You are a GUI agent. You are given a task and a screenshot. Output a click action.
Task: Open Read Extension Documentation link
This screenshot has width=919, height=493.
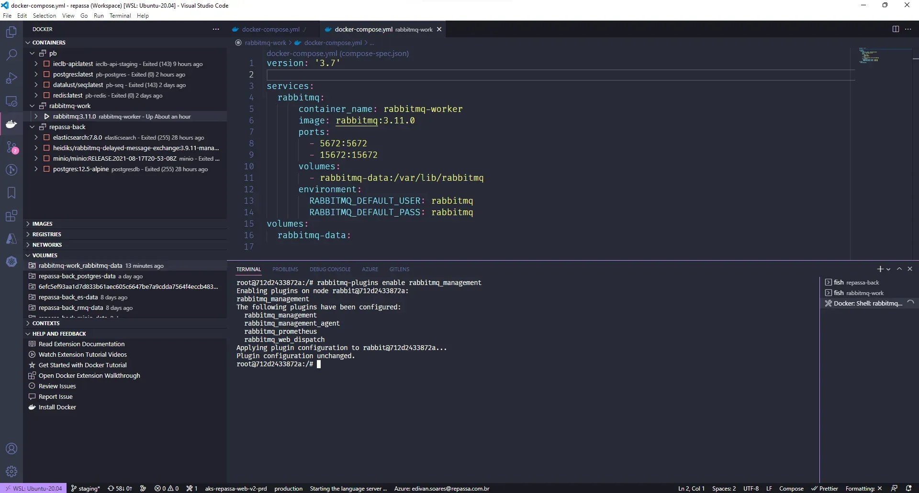[x=81, y=344]
